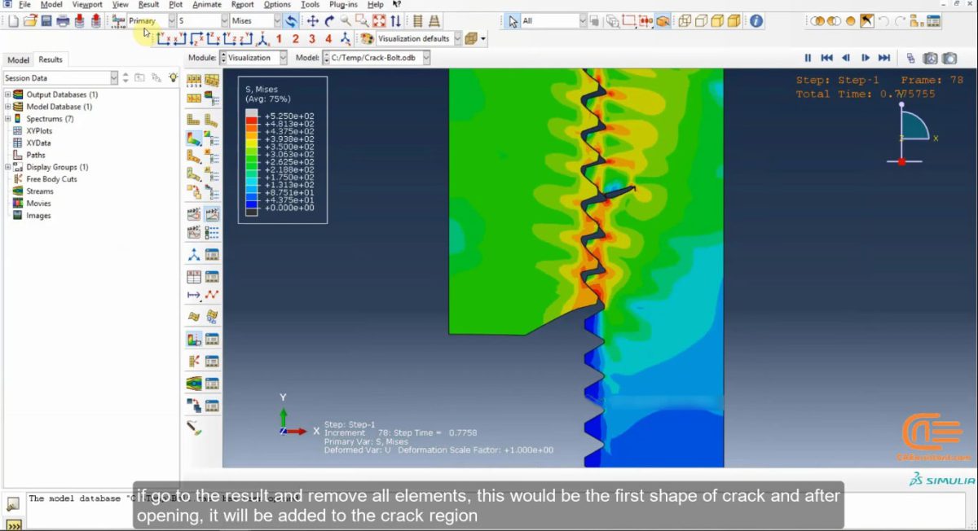978x531 pixels.
Task: Pause the animation with the pause control
Action: (807, 59)
